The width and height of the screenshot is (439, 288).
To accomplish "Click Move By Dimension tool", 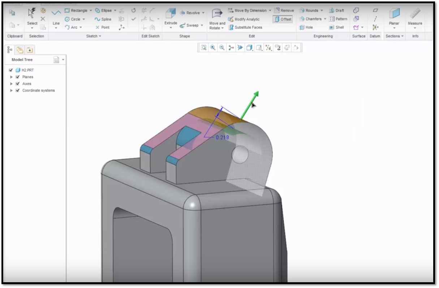I will [x=248, y=10].
